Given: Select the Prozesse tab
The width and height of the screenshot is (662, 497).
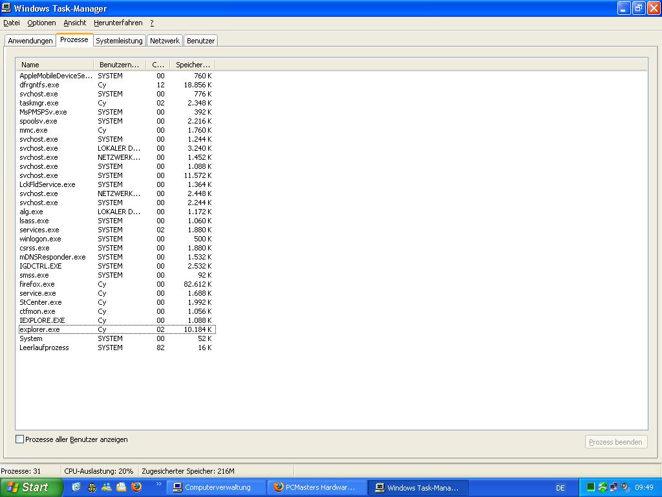Looking at the screenshot, I should point(74,39).
